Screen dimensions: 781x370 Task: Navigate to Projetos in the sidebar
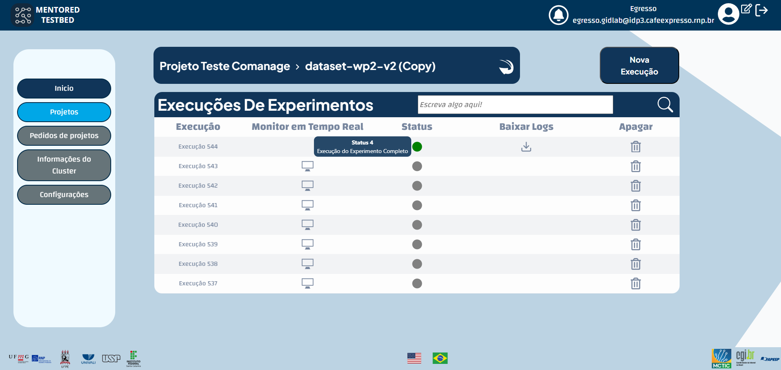coord(64,112)
